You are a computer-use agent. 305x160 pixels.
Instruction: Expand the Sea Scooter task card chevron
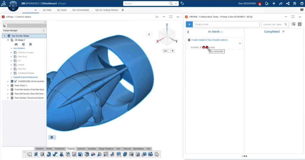coord(240,43)
